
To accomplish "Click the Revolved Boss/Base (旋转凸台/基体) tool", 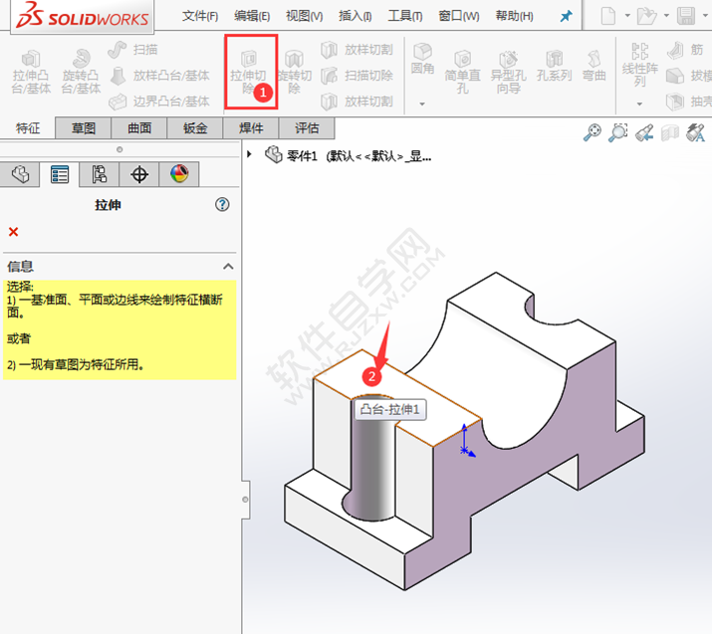I will click(81, 73).
